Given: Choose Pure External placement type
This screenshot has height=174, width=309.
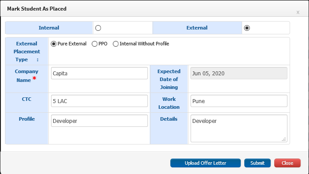Looking at the screenshot, I should (x=54, y=44).
